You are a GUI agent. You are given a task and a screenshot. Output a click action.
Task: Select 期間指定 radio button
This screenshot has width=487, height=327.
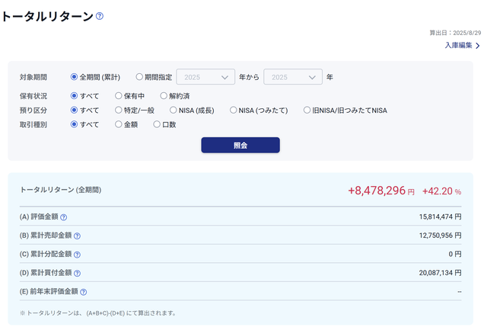point(139,77)
